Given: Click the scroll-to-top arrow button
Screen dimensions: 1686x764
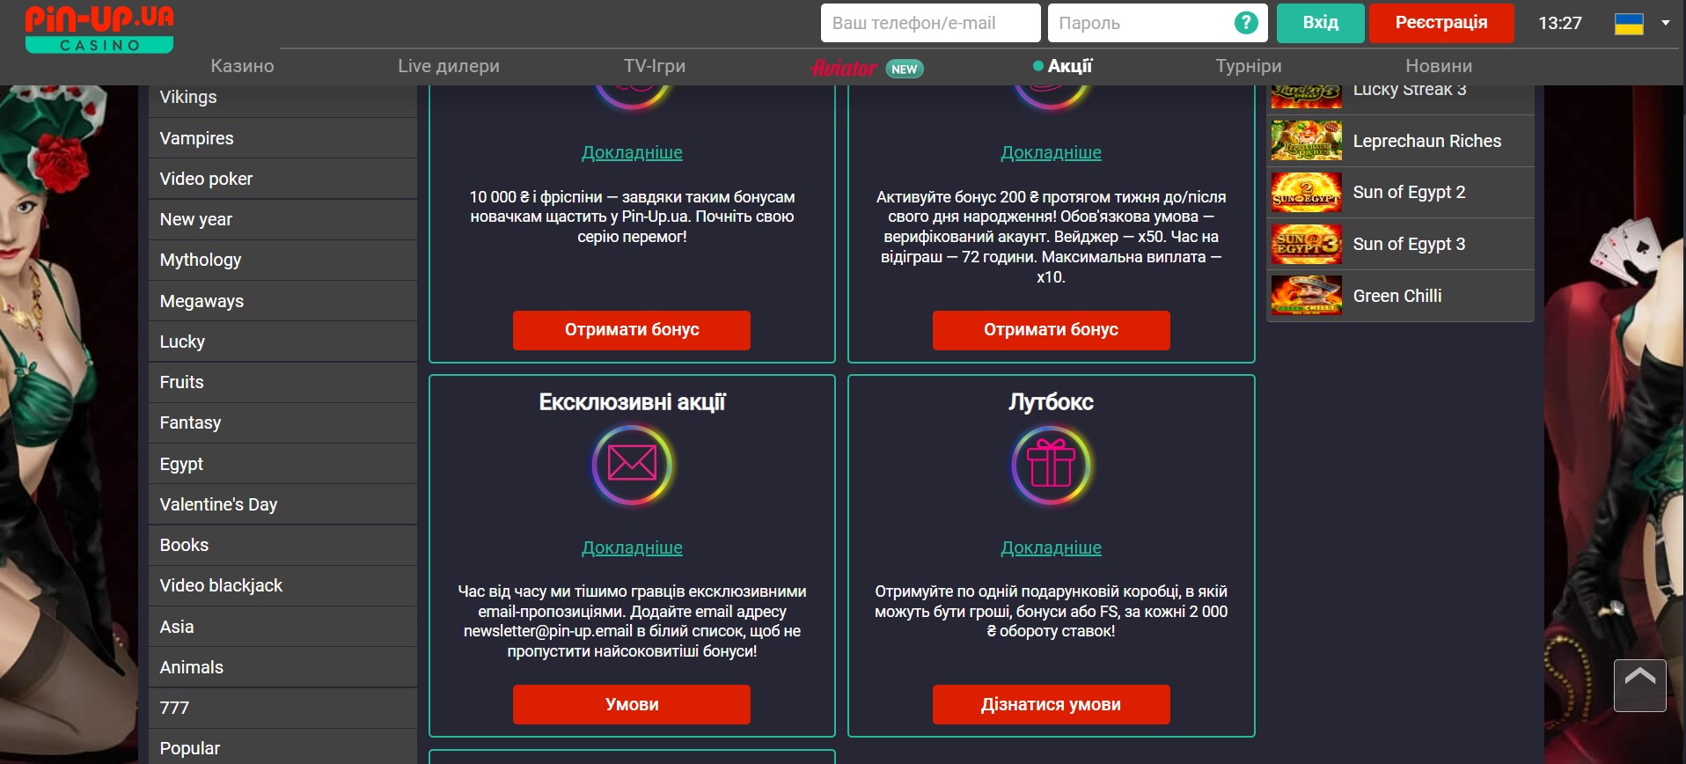Looking at the screenshot, I should 1639,685.
